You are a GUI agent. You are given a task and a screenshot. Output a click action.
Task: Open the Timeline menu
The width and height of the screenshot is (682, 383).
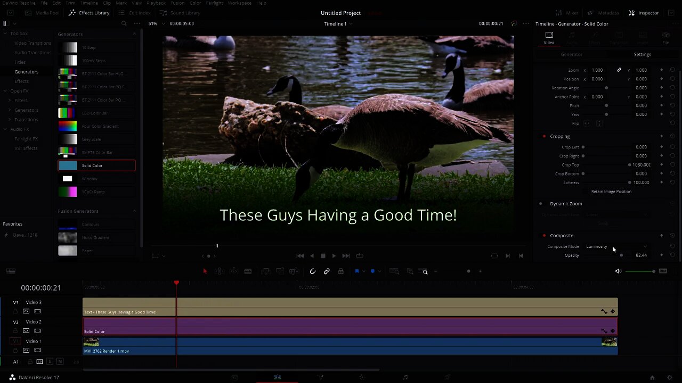tap(89, 3)
